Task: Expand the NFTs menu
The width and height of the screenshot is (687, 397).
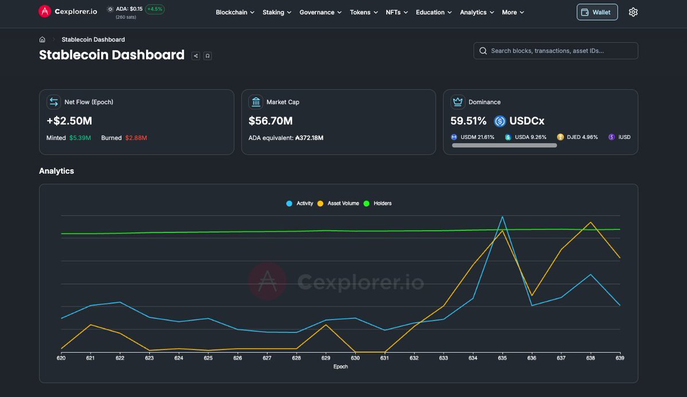Action: (397, 12)
